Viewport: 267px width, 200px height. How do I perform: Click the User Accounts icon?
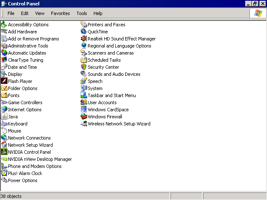coord(83,102)
